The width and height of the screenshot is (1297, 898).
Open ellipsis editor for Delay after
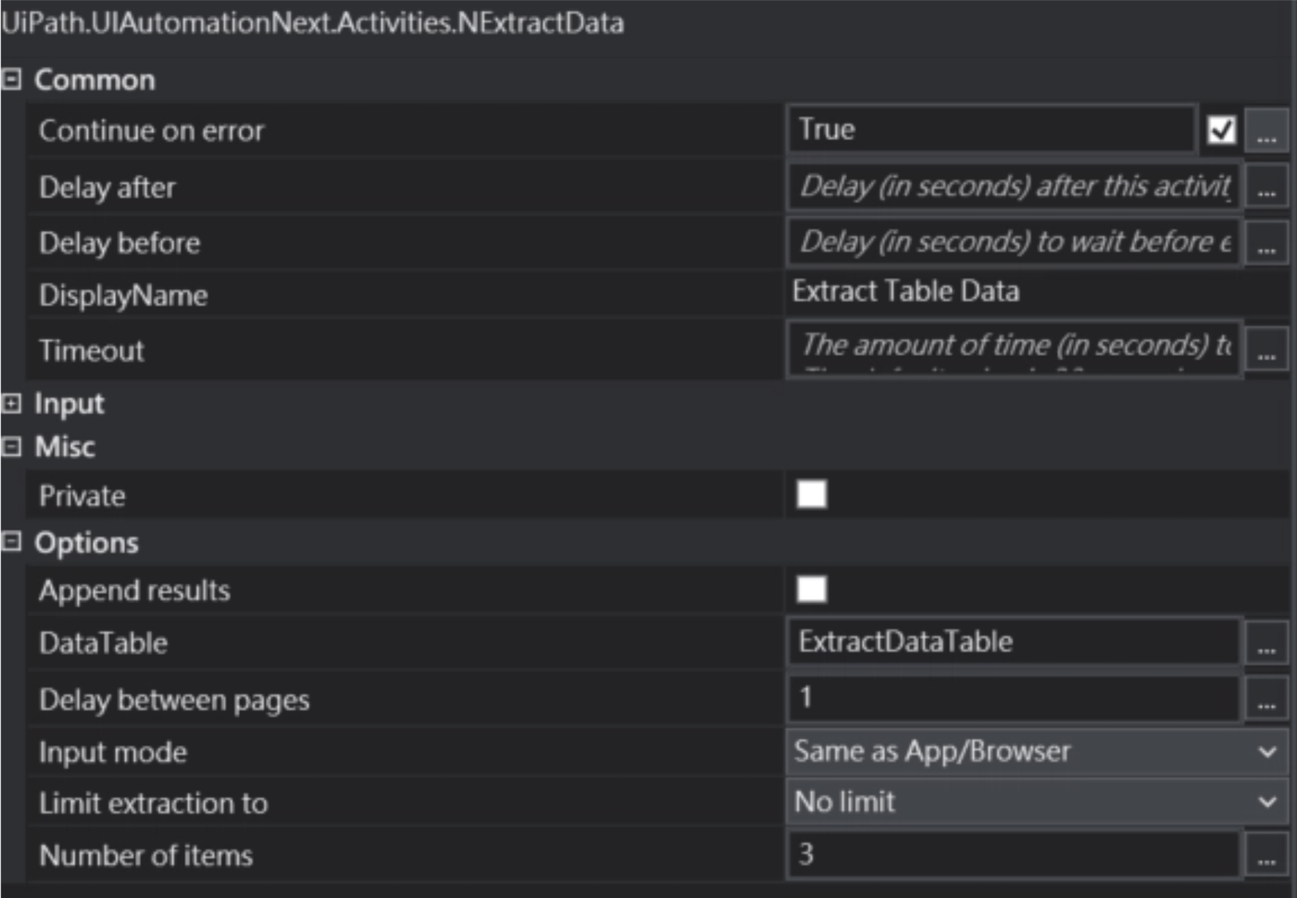(x=1266, y=187)
